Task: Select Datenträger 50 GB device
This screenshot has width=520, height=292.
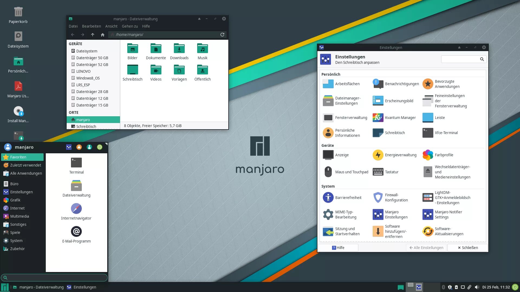Action: [92, 58]
